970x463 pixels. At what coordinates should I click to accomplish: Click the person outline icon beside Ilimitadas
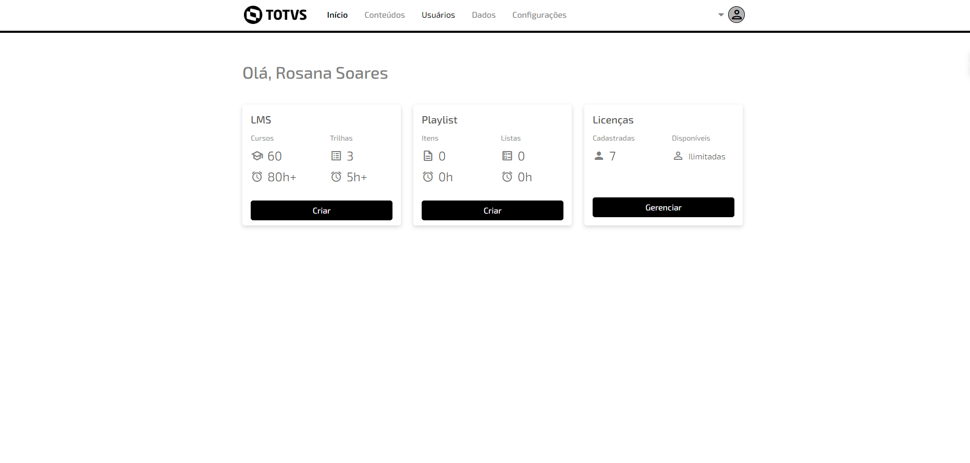[x=678, y=156]
